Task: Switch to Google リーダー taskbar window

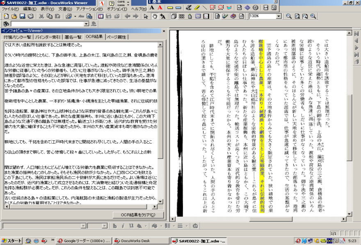Action: click(84, 241)
